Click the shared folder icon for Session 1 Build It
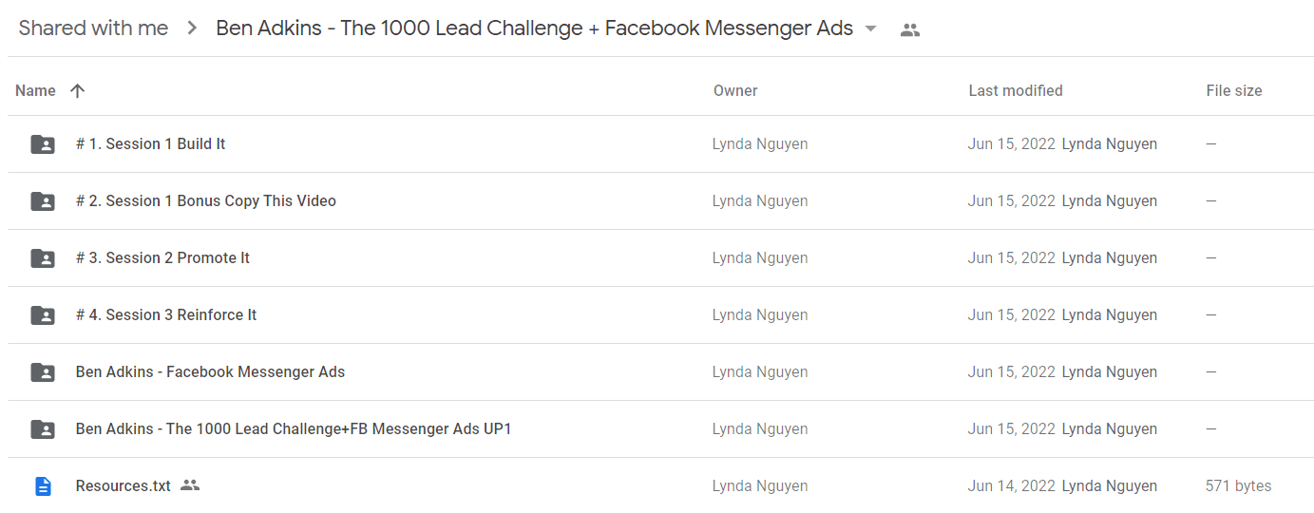 coord(43,144)
